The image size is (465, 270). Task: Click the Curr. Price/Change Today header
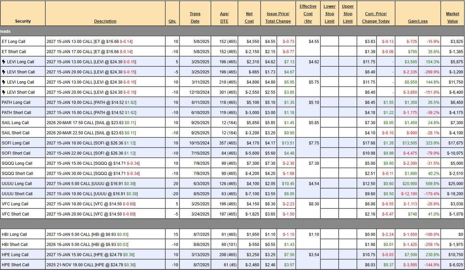click(x=376, y=18)
